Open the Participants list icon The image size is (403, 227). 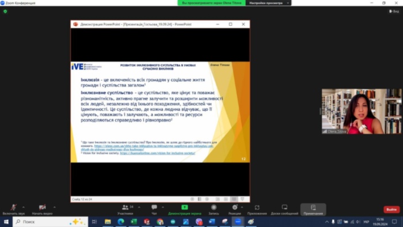pos(125,207)
